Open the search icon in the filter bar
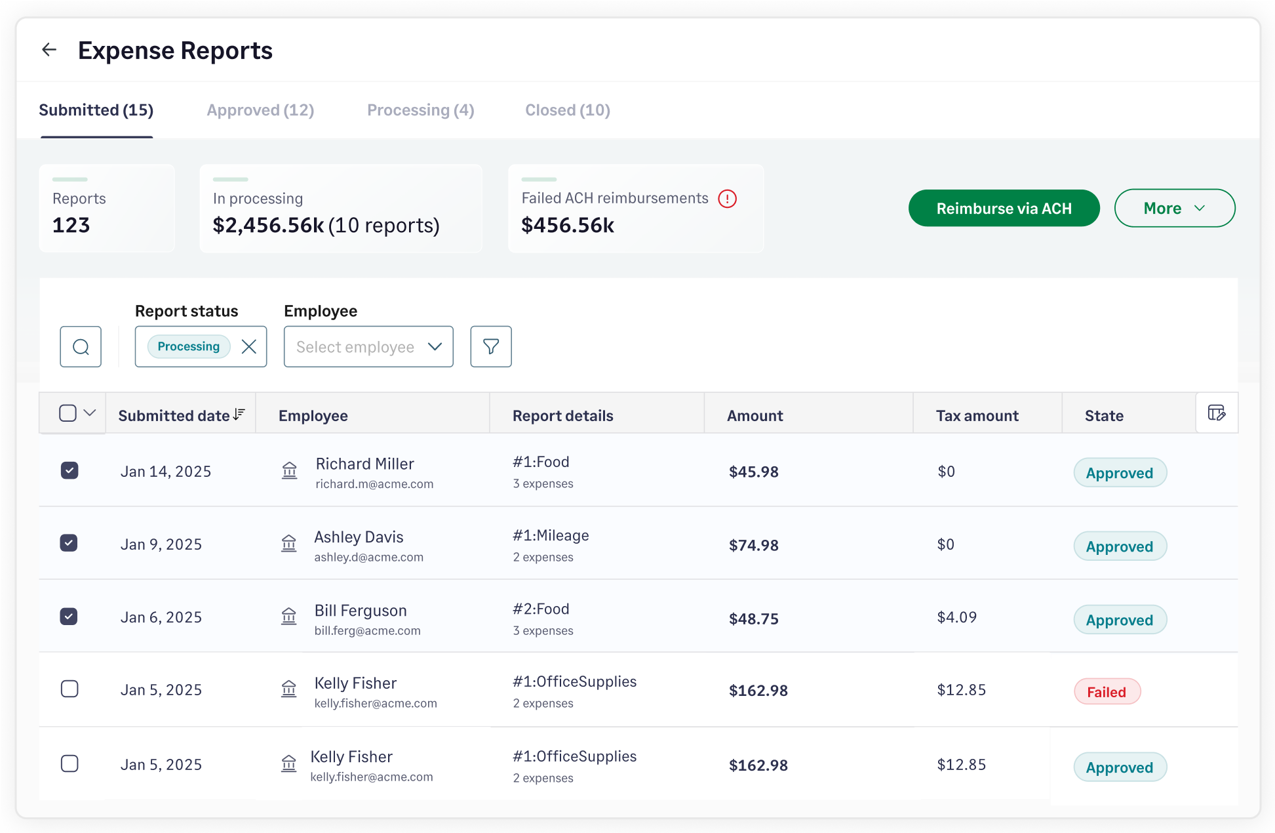 81,346
